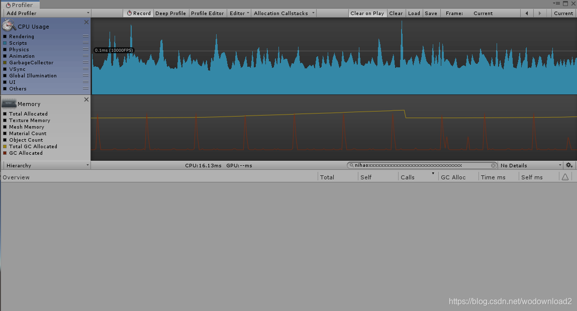Step to the previous frame
577x311 pixels.
(x=527, y=13)
